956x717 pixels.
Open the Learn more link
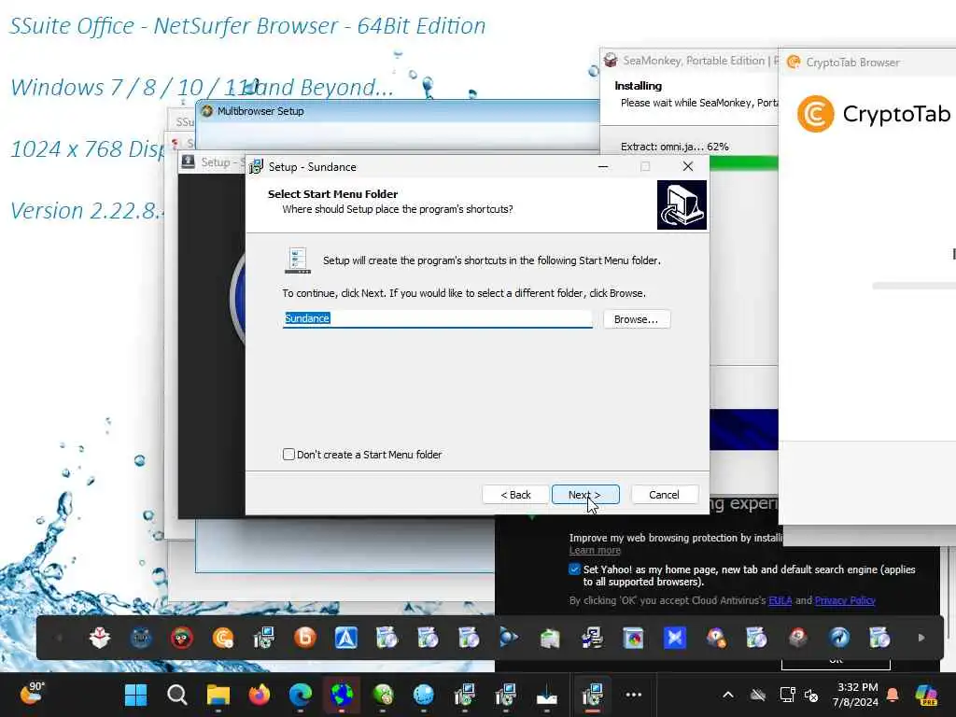pos(595,551)
